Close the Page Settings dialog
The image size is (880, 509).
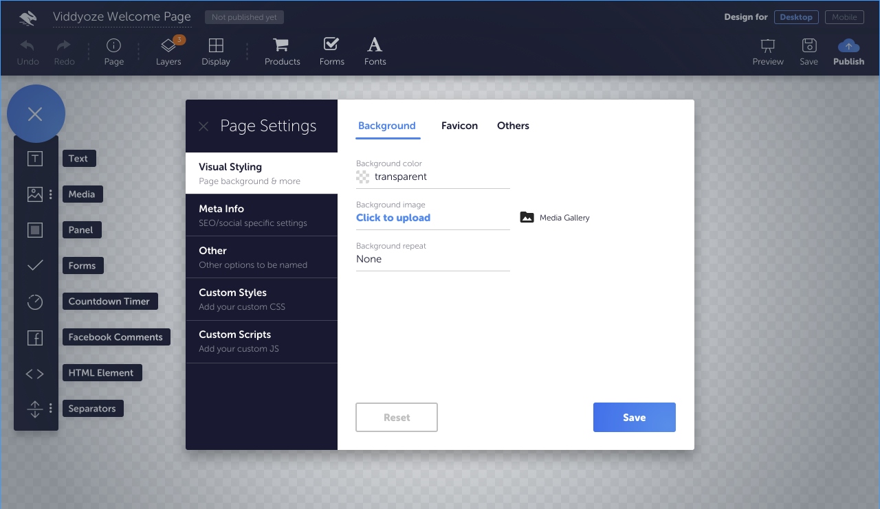coord(203,126)
